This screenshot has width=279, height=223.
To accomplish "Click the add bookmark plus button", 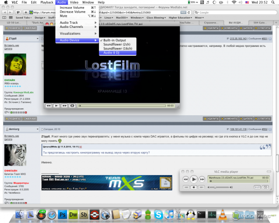I will tap(26, 13).
